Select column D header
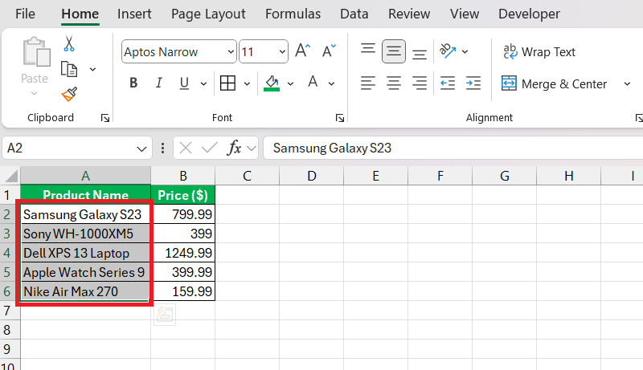The width and height of the screenshot is (643, 370). [x=312, y=176]
